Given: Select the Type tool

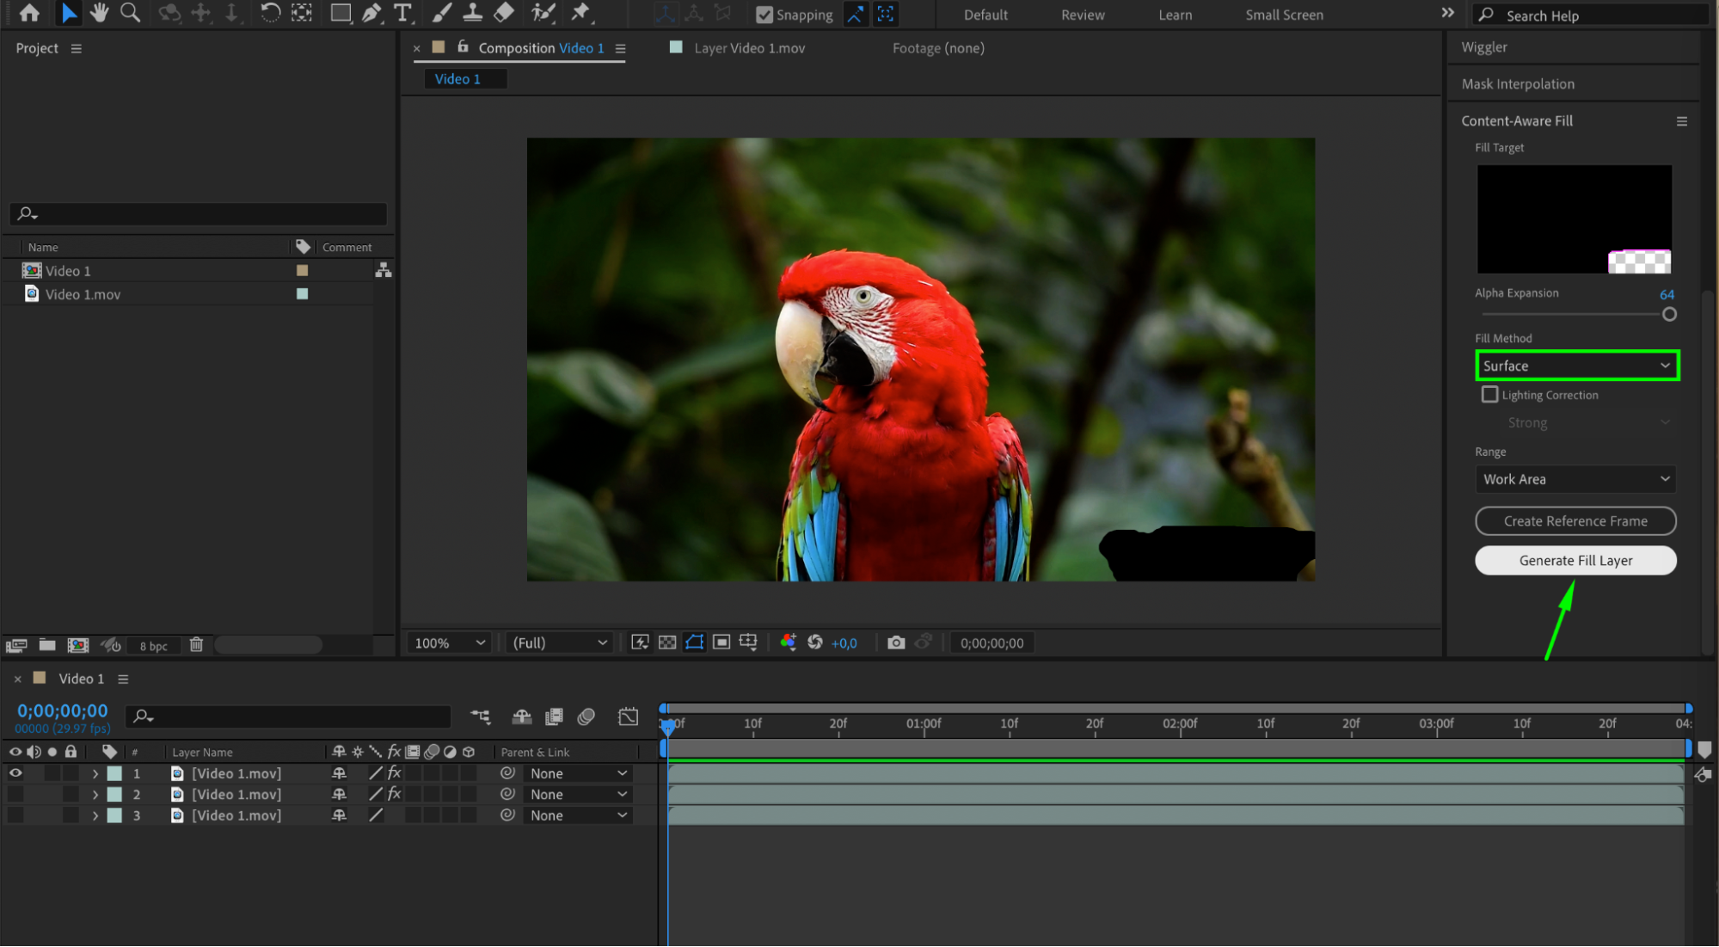Looking at the screenshot, I should [402, 13].
